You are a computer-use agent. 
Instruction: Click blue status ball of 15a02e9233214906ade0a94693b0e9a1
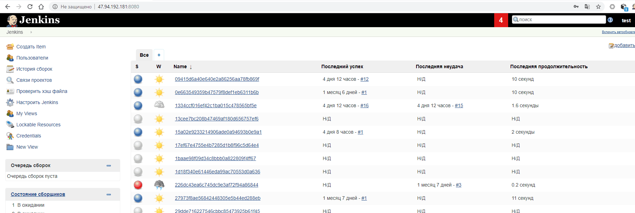coord(138,132)
